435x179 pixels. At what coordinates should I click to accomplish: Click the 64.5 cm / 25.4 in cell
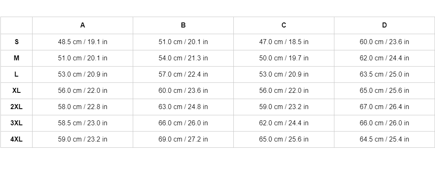coord(384,139)
